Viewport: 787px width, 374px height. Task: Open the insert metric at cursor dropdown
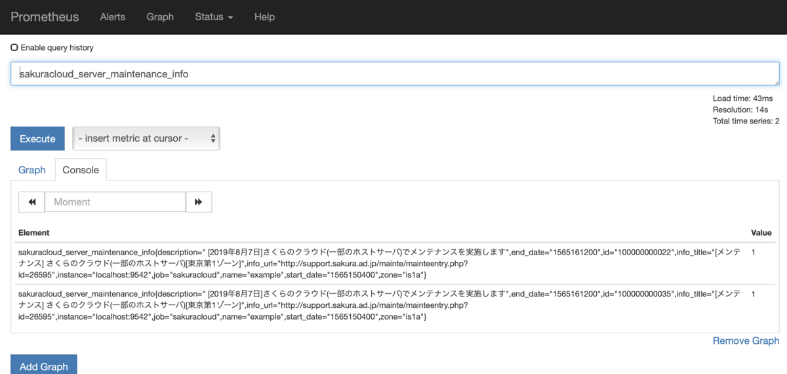(x=146, y=138)
